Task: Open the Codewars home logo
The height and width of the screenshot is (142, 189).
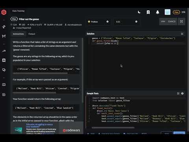Action: 4,12
